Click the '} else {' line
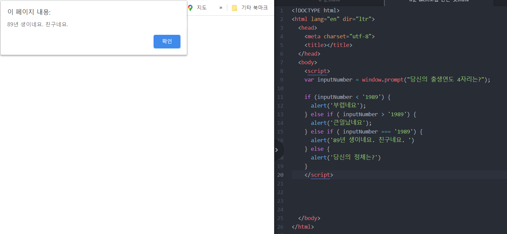Screen dimensions: 507x234 click(317, 149)
